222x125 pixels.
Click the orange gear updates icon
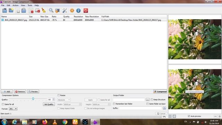pyautogui.click(x=72, y=10)
